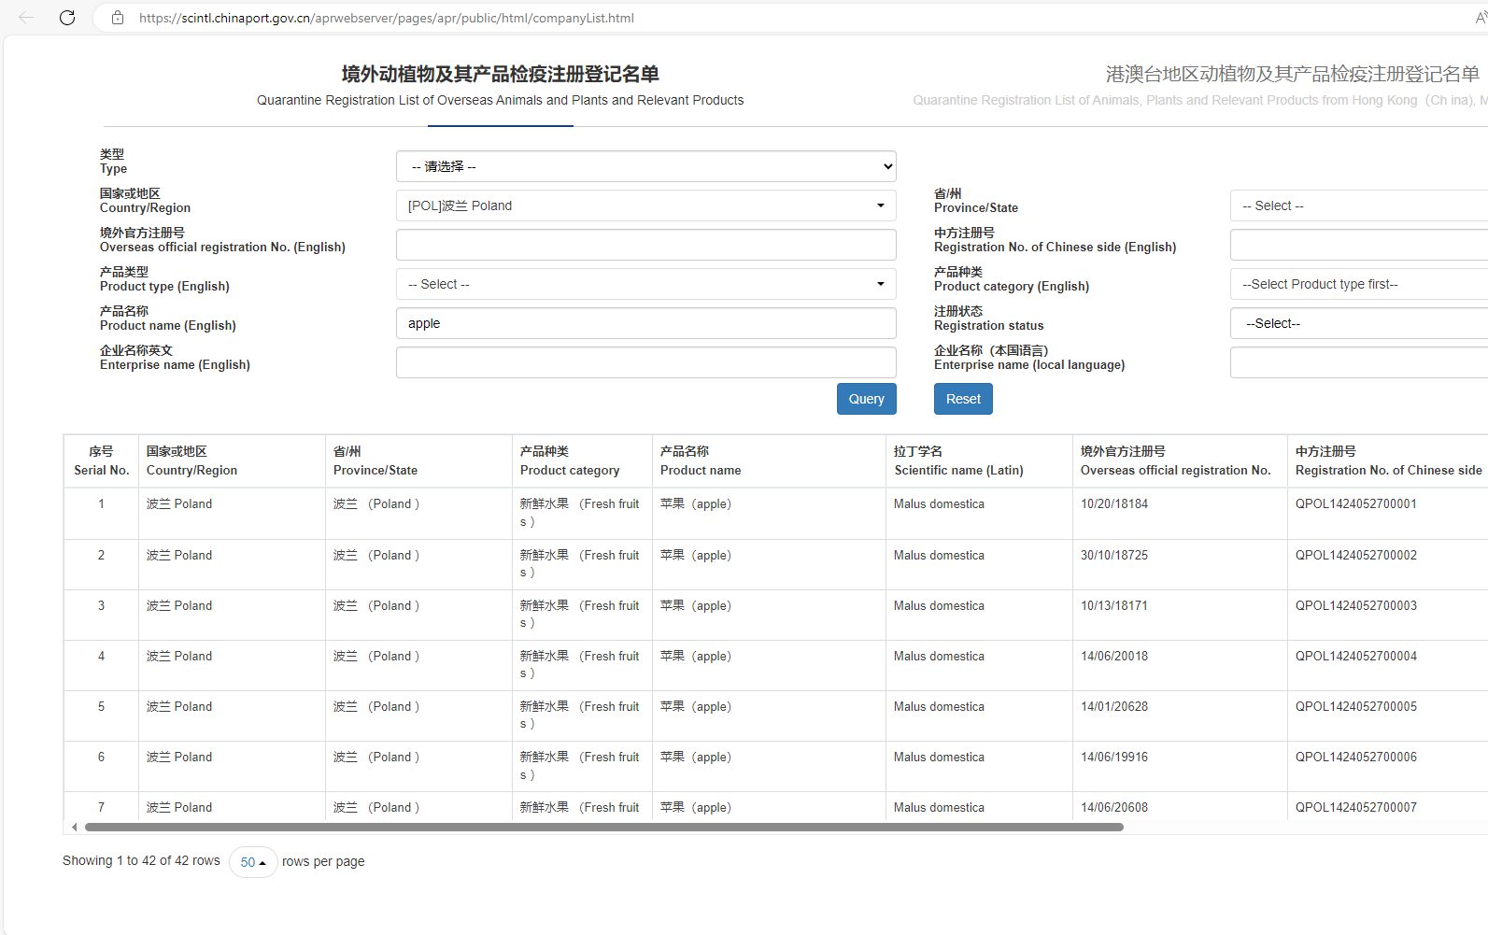1488x935 pixels.
Task: Open the Province/State select dropdown
Action: coord(1358,205)
